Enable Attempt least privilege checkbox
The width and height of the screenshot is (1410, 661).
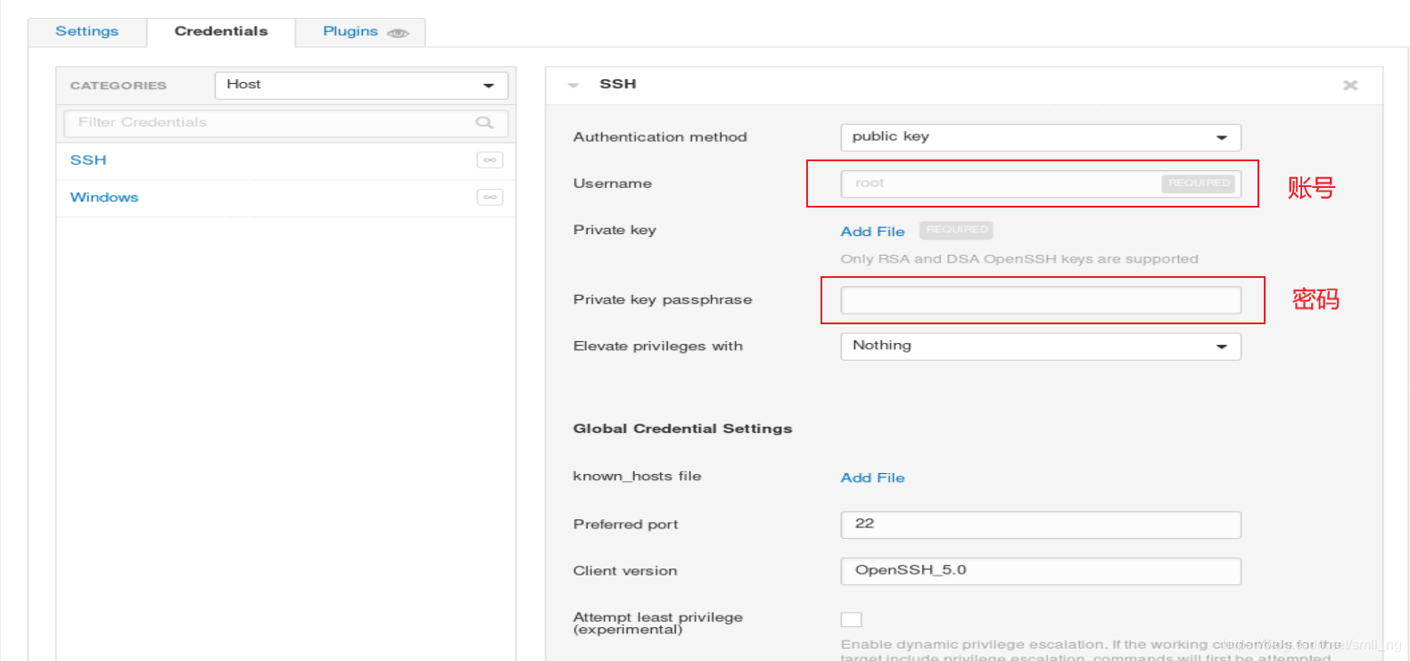tap(852, 619)
